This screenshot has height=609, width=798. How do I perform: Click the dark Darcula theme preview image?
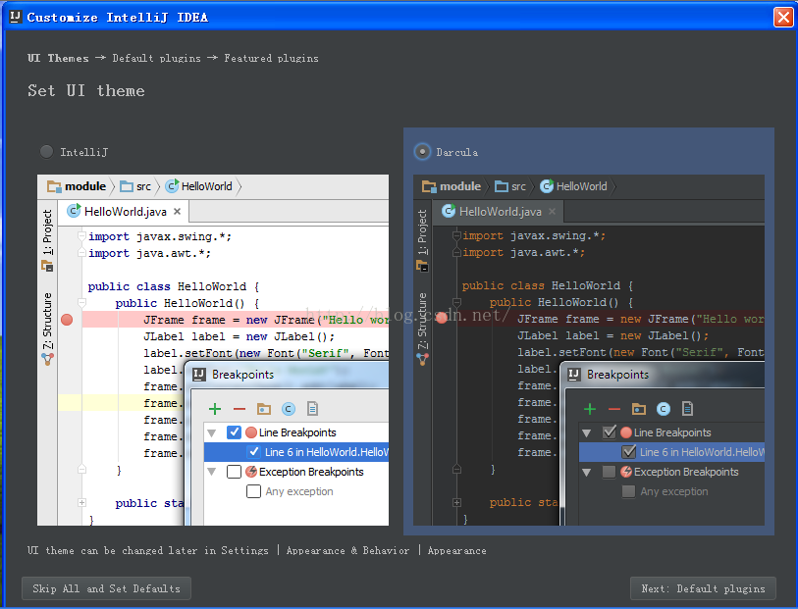point(589,350)
